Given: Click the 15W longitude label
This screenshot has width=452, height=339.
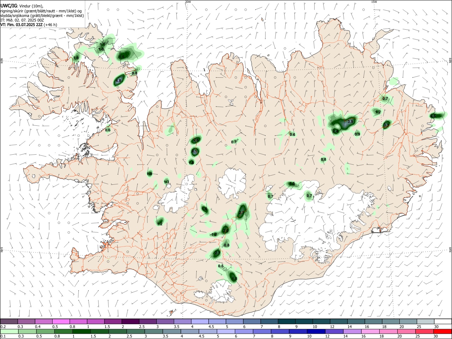Looking at the screenshot, I should [x=374, y=2].
